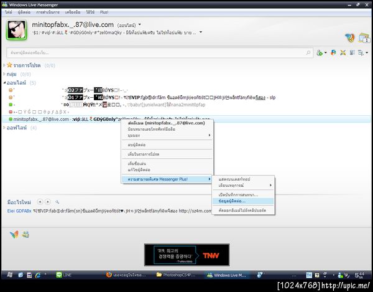
Task: Open the Eiei GDFABx update link
Action: (x=19, y=211)
